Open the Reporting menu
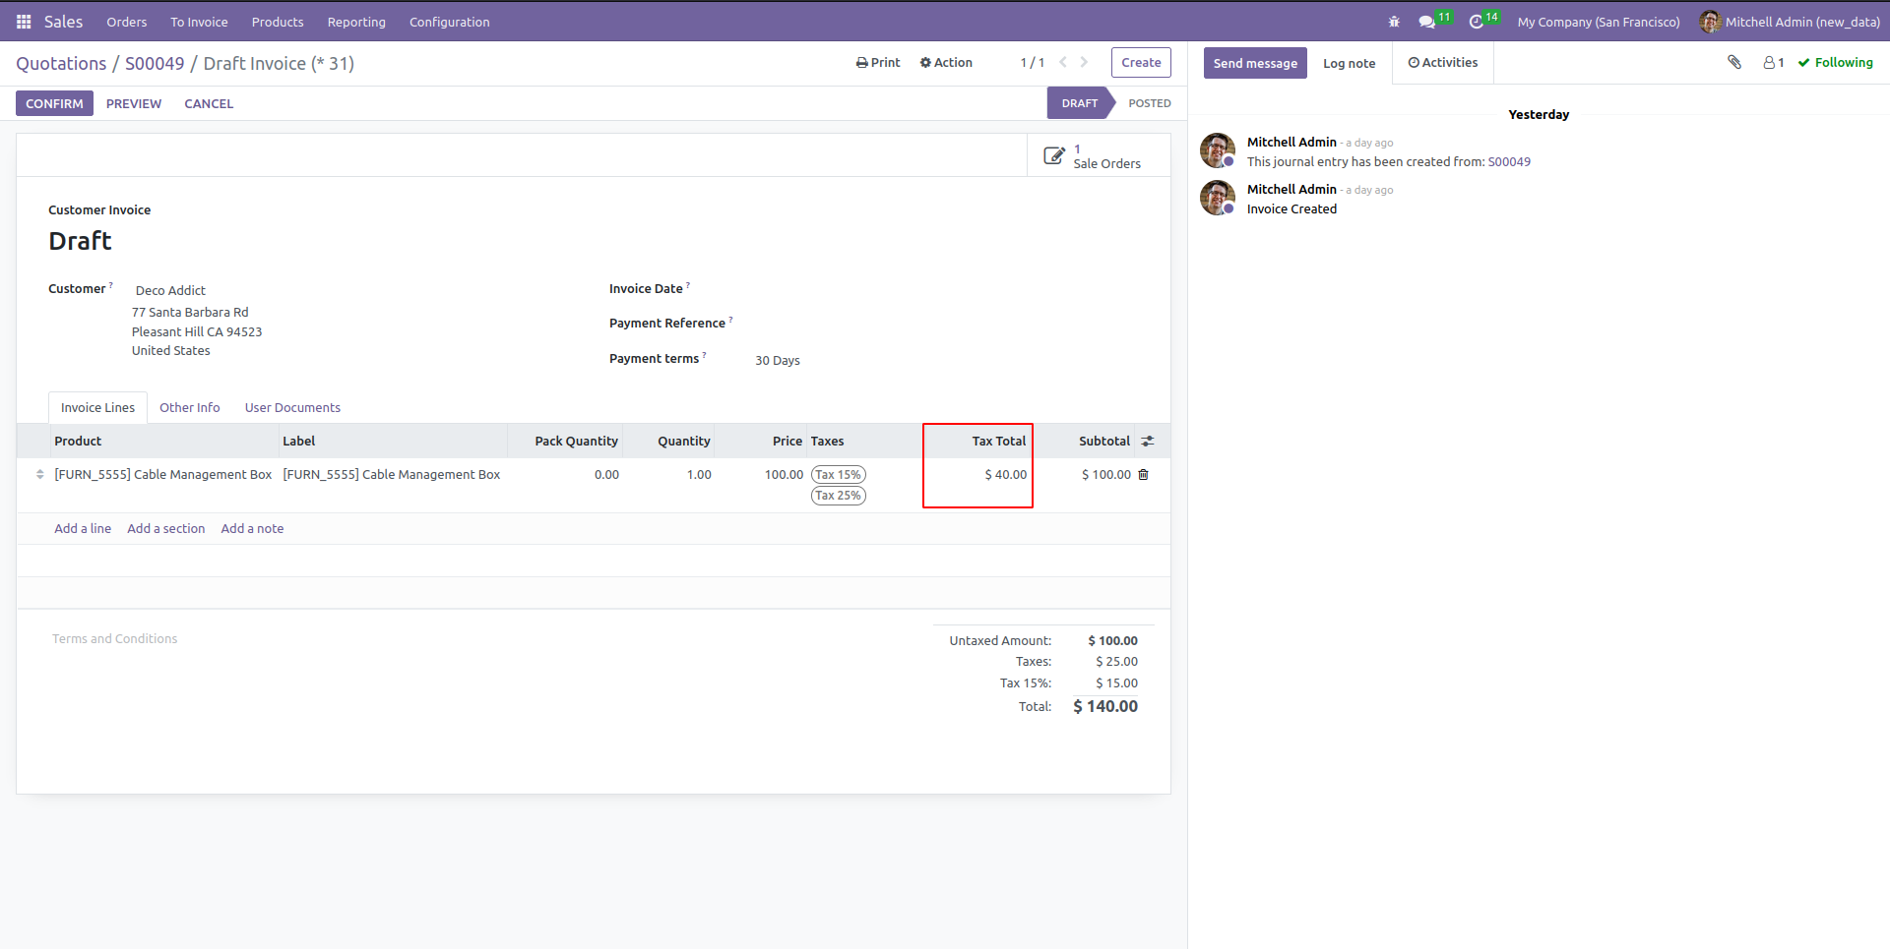 point(356,22)
